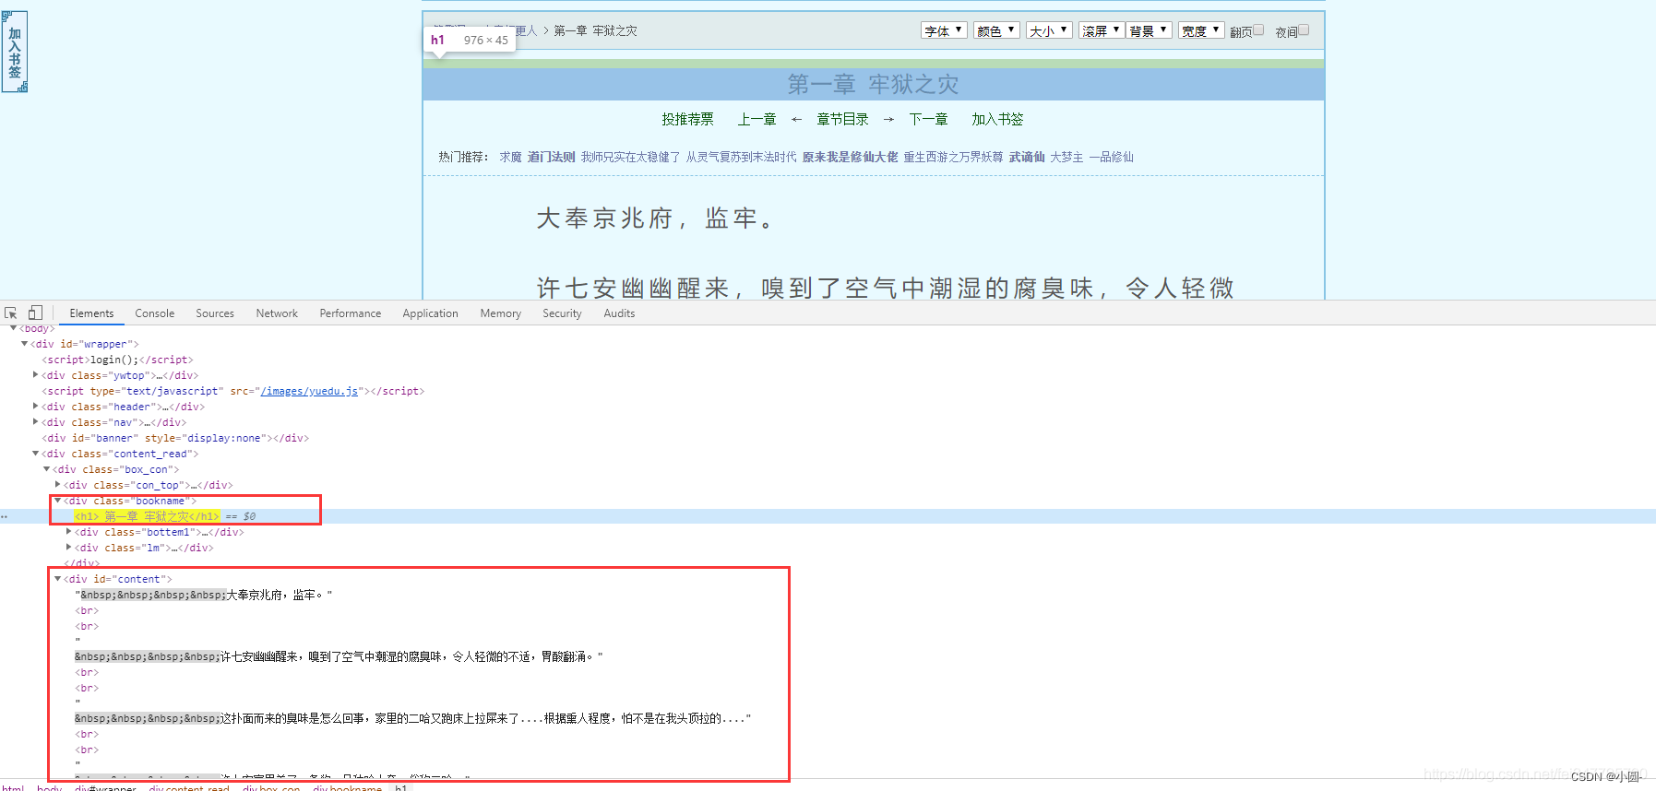
Task: Open the recommended novel 重生西游之万界妖尊
Action: click(x=953, y=157)
